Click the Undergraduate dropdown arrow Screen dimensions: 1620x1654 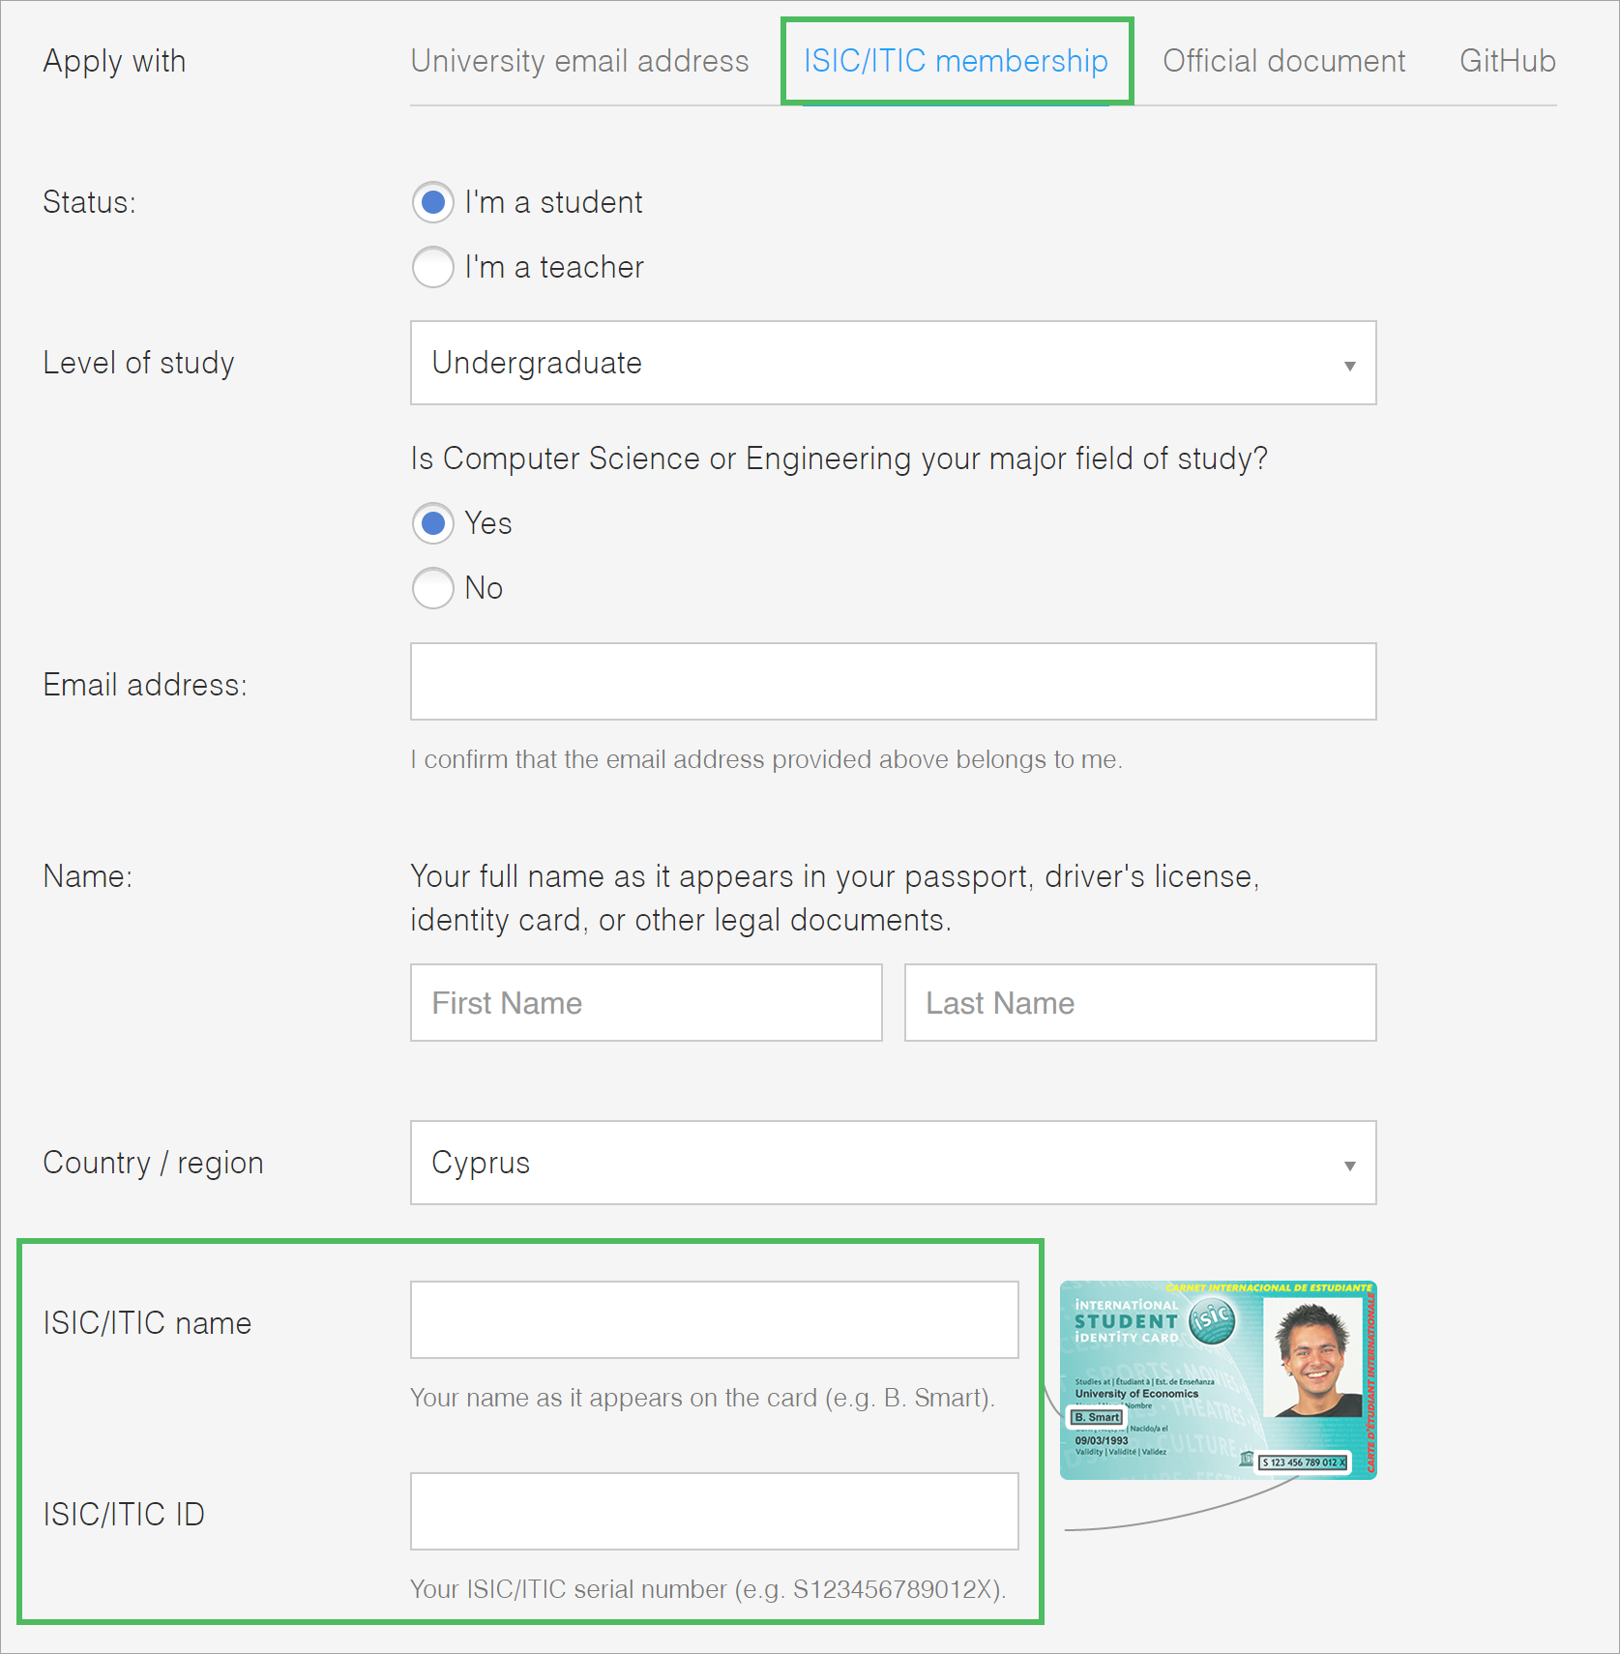1349,365
